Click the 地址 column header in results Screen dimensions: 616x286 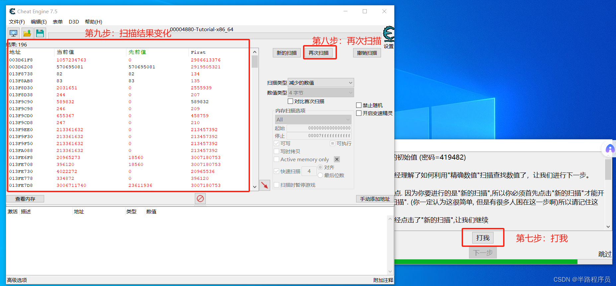(x=31, y=52)
